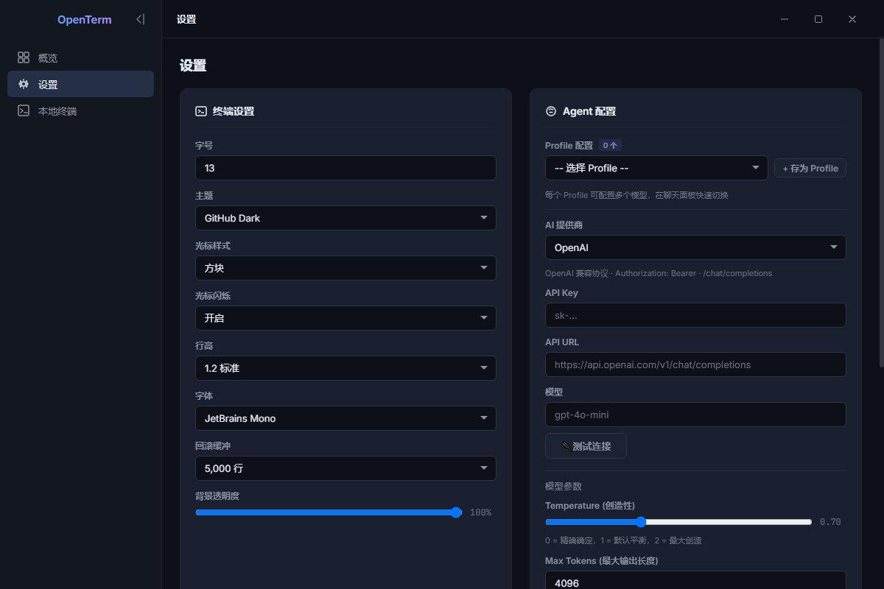Click the terminal icon beside 终端设置 heading

click(200, 111)
